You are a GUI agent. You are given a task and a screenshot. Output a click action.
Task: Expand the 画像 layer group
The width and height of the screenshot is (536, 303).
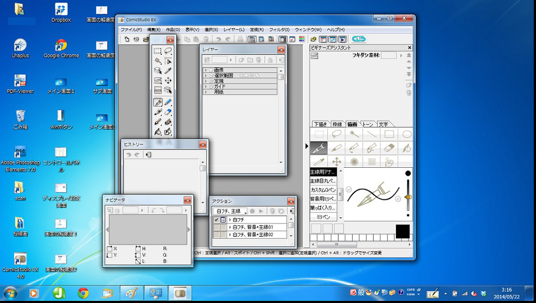point(206,70)
